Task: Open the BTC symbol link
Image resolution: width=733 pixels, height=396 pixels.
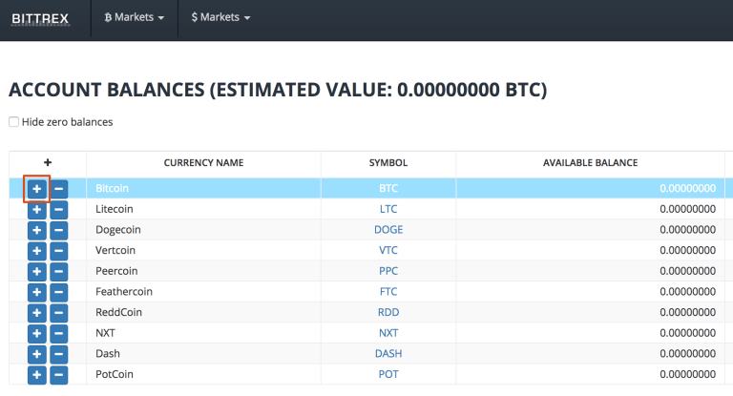Action: (x=388, y=188)
